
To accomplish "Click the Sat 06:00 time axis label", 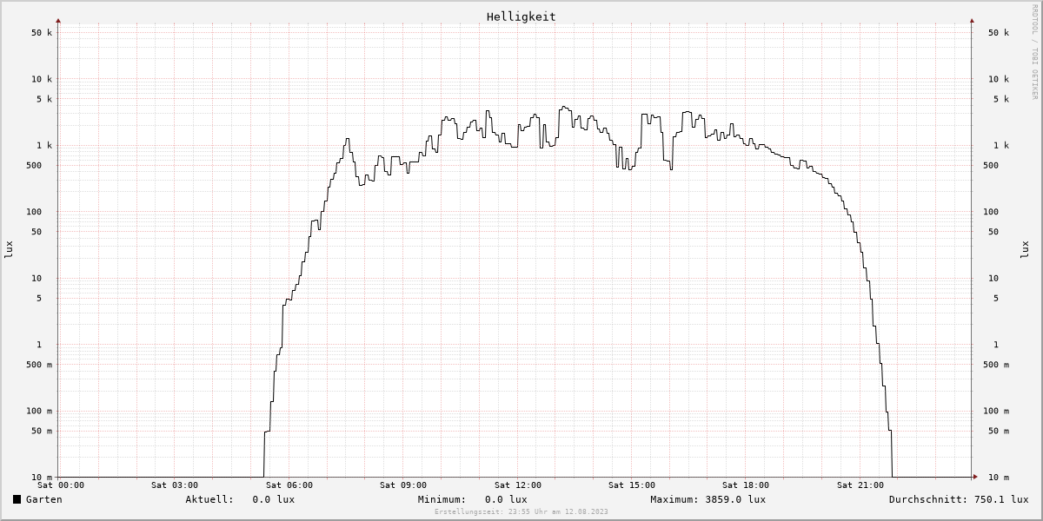I will coord(289,485).
